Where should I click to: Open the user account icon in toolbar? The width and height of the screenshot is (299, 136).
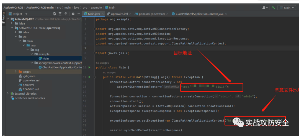265,8
